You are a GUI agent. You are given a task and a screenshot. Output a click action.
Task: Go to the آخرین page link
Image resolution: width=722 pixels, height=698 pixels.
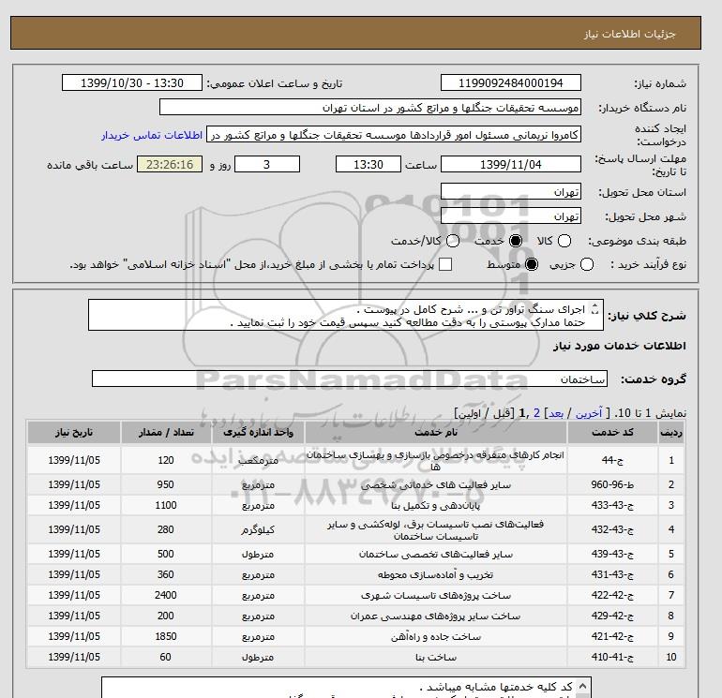pos(589,413)
